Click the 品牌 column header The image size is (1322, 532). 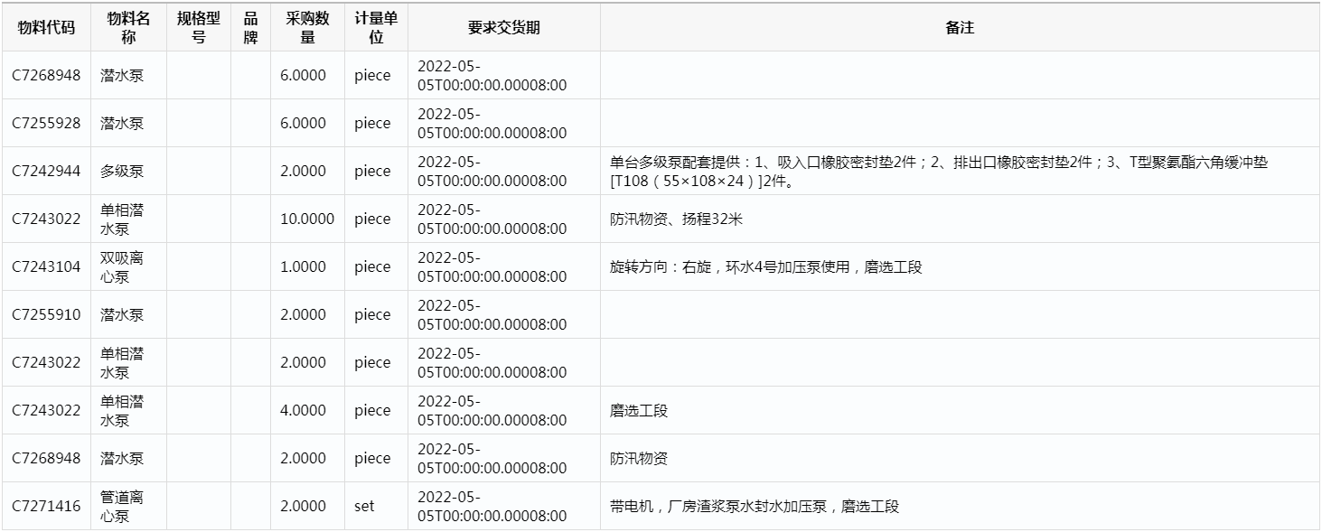pyautogui.click(x=250, y=27)
